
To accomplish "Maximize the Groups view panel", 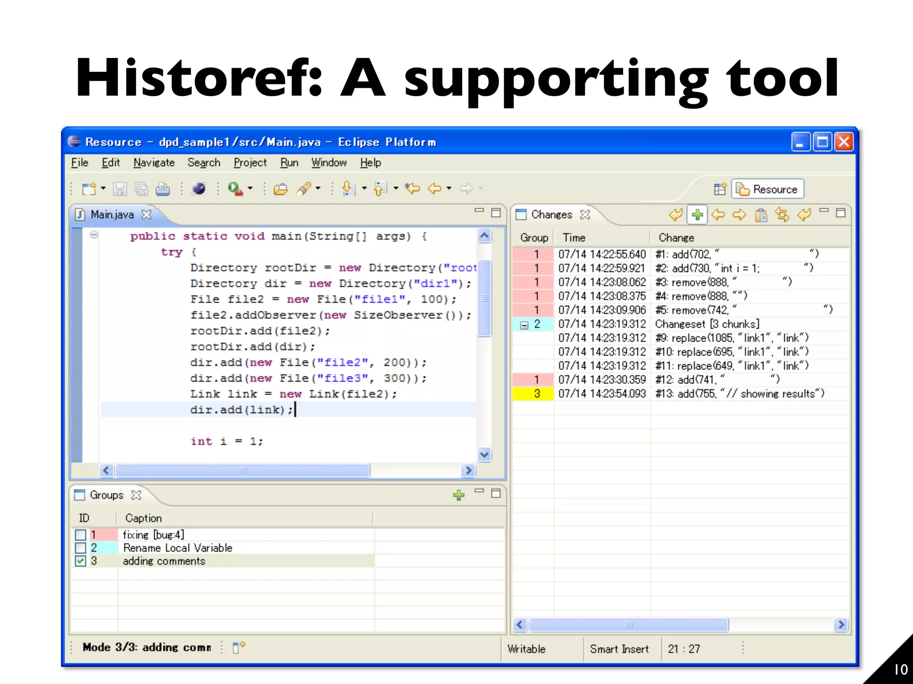I will [x=496, y=493].
